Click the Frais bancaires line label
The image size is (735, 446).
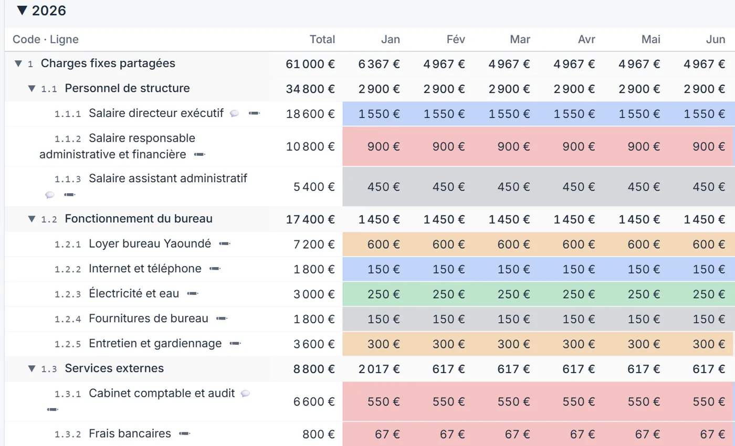coord(130,433)
